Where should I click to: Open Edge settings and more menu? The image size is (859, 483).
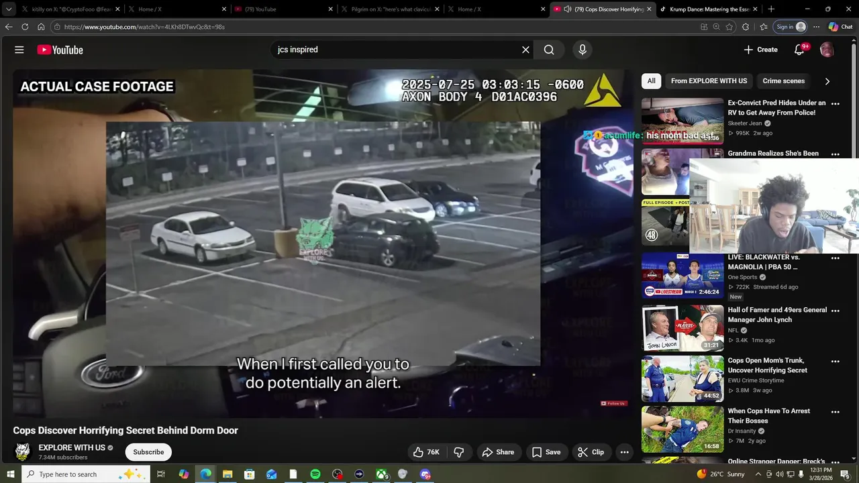coord(816,27)
